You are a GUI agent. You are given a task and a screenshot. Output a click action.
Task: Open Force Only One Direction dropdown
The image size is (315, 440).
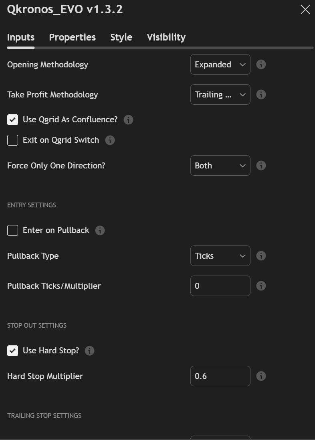click(220, 166)
